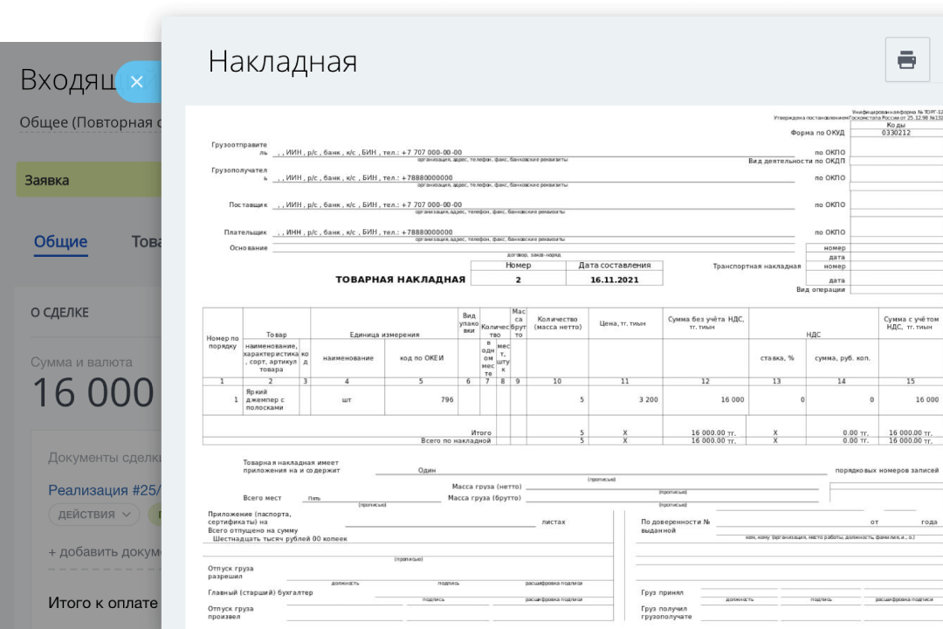Click the Масса груза (нетто) label

[x=486, y=487]
